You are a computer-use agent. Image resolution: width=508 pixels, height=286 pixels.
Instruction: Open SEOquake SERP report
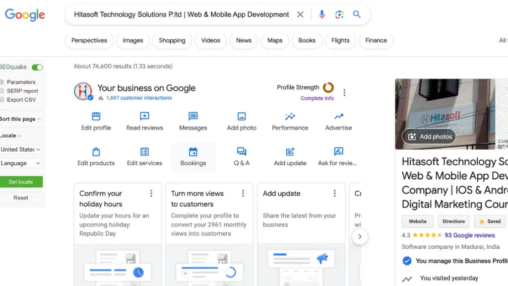22,91
